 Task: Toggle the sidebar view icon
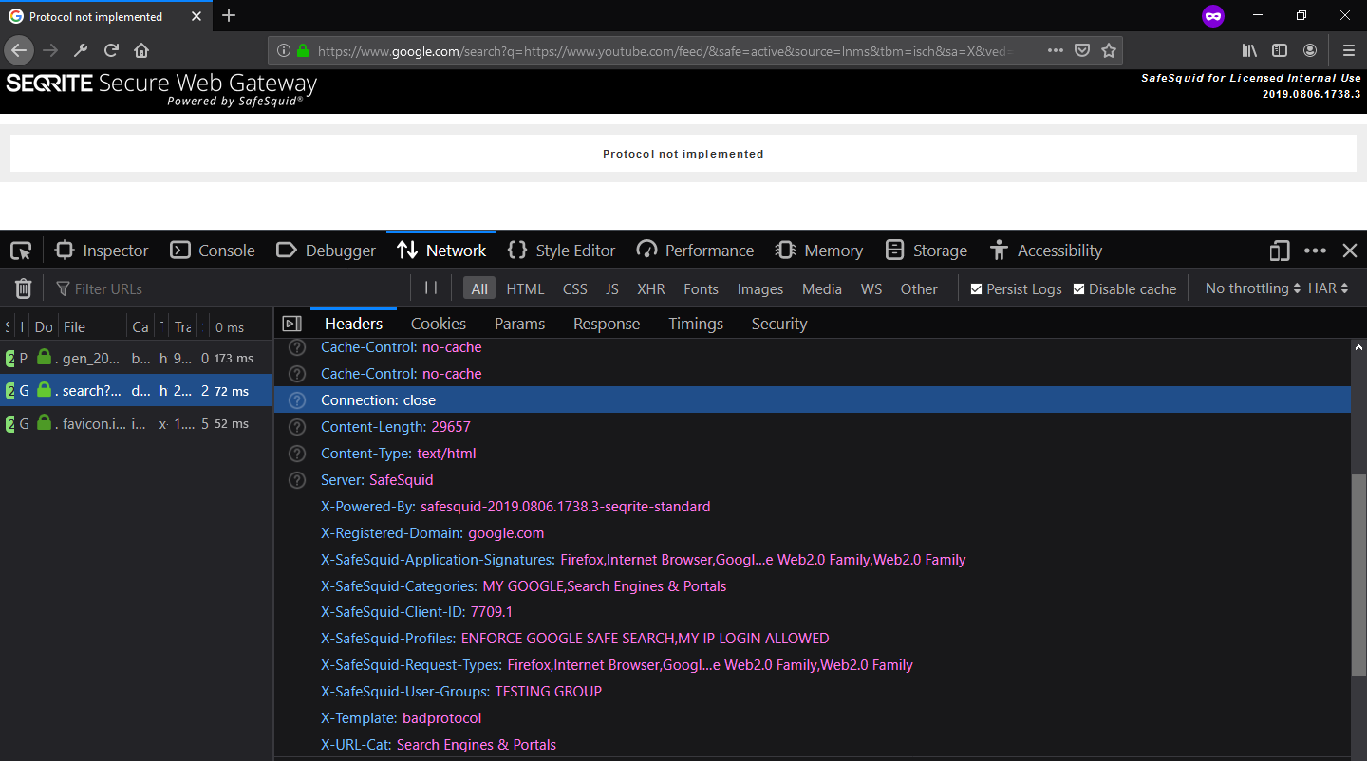1280,50
